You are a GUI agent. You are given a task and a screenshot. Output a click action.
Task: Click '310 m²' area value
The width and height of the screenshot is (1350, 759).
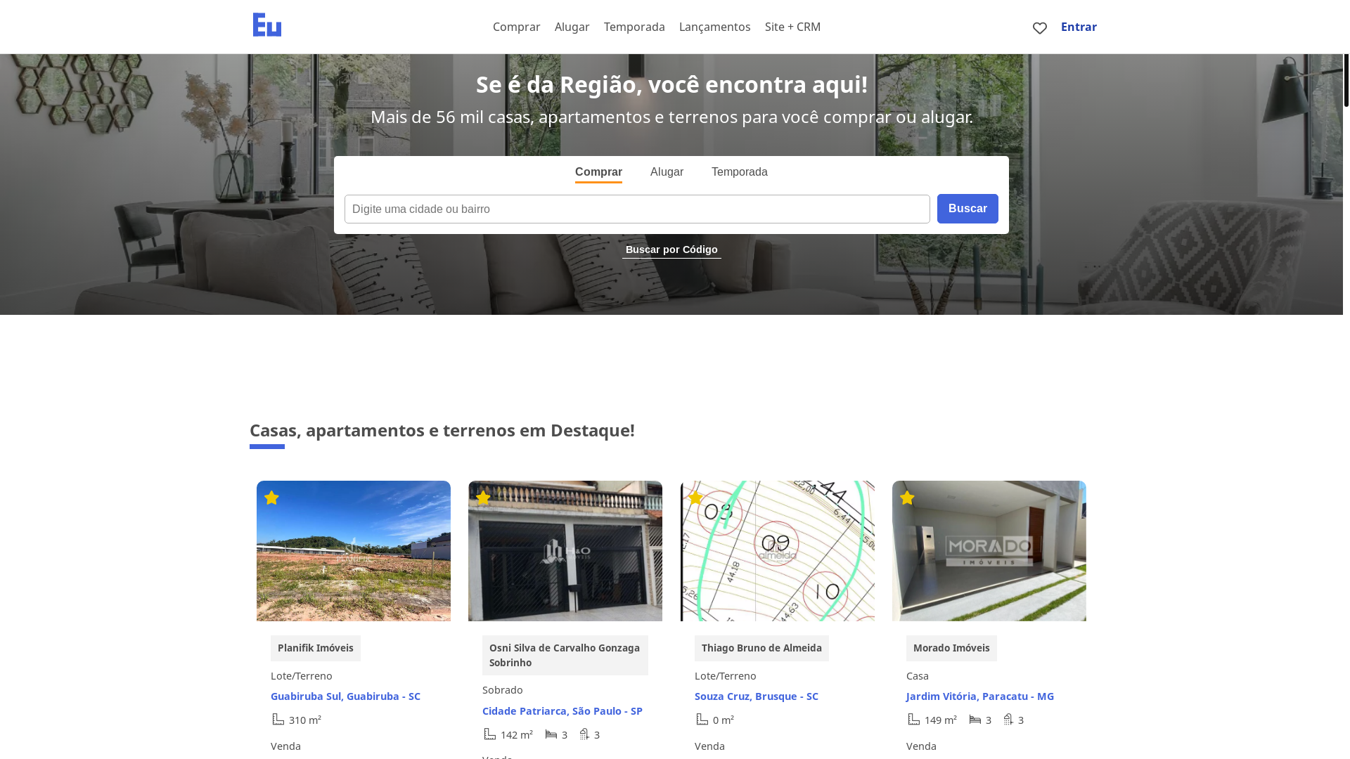coord(305,720)
